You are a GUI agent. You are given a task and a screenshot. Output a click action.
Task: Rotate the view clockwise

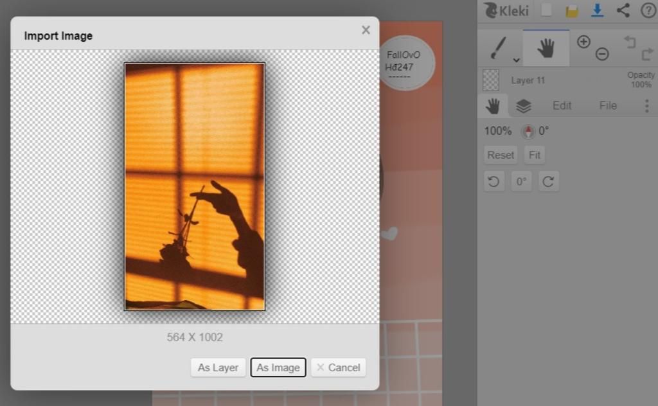[549, 182]
